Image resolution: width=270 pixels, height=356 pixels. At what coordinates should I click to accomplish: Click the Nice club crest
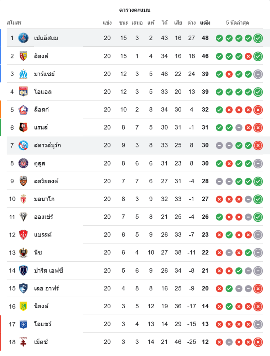click(x=24, y=252)
